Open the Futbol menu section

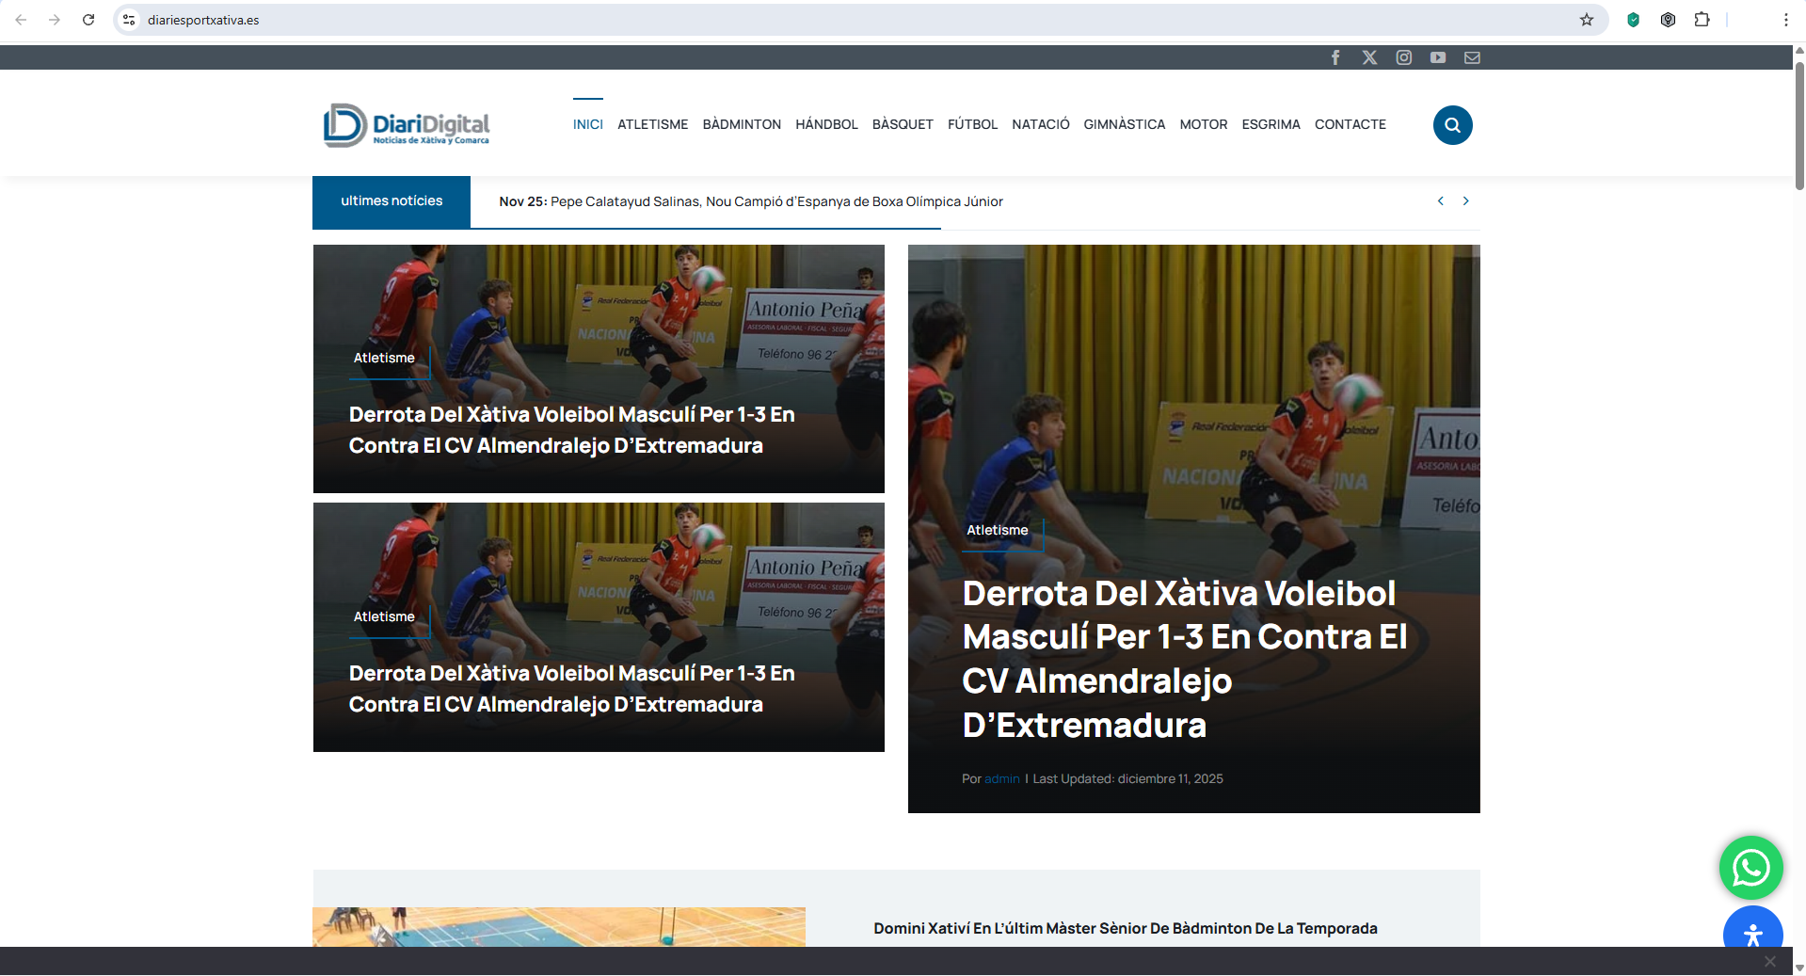(972, 124)
